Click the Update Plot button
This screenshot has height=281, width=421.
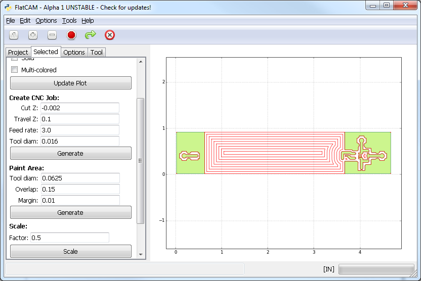[70, 83]
